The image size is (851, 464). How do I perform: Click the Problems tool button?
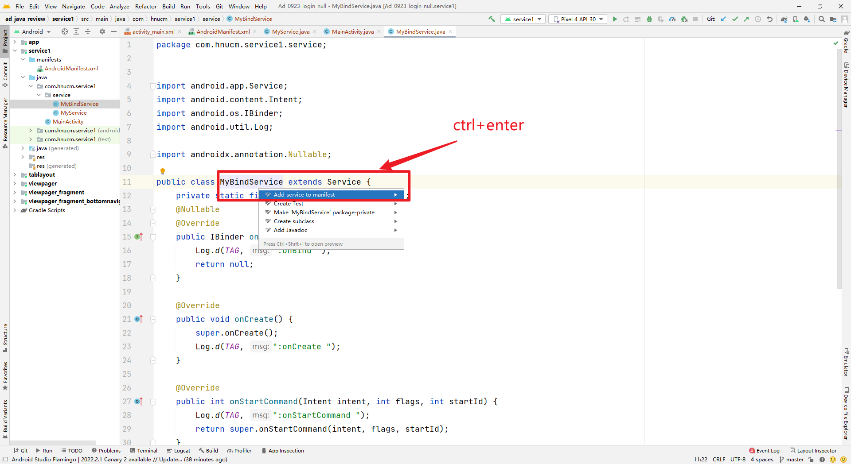(106, 451)
